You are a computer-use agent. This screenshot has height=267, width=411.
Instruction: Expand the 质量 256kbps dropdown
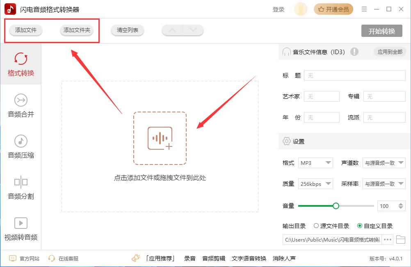(315, 183)
